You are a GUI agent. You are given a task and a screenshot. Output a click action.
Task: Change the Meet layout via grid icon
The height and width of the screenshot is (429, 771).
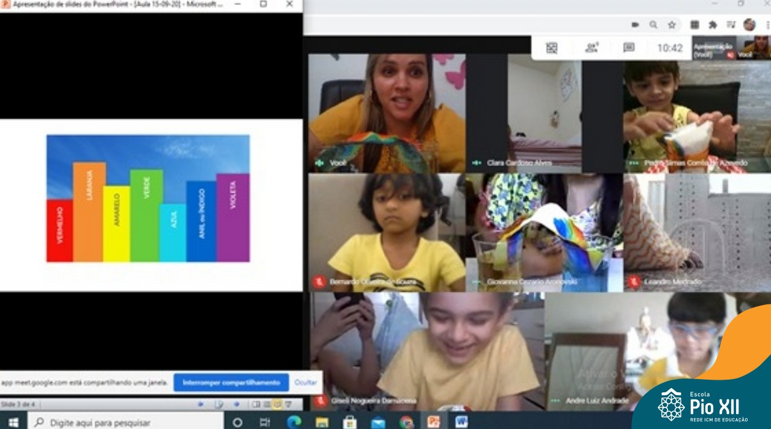click(x=551, y=48)
